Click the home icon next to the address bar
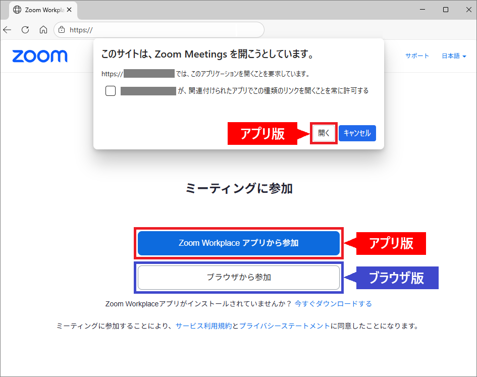This screenshot has height=377, width=477. pyautogui.click(x=43, y=30)
